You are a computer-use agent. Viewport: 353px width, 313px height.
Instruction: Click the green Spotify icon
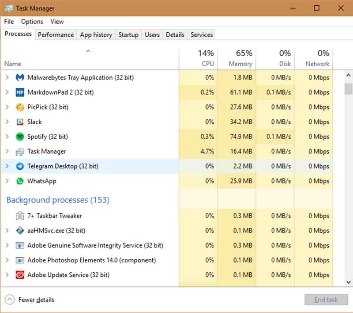click(x=20, y=137)
